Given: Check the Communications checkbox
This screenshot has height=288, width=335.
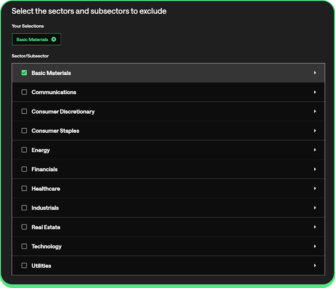Looking at the screenshot, I should pyautogui.click(x=24, y=92).
